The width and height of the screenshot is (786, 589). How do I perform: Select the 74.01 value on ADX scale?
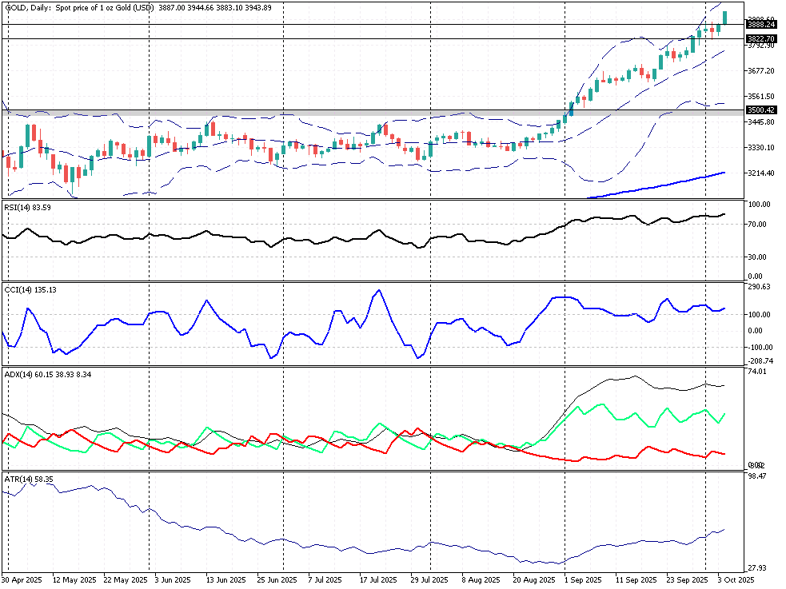[758, 372]
